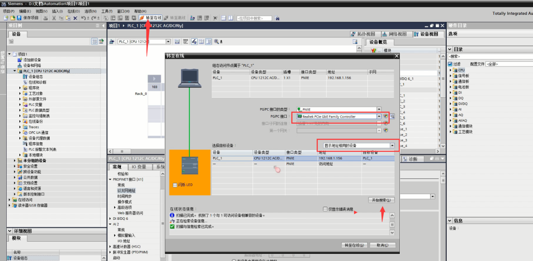The height and width of the screenshot is (261, 533).
Task: Click the print icon in the toolbar
Action: point(45,18)
